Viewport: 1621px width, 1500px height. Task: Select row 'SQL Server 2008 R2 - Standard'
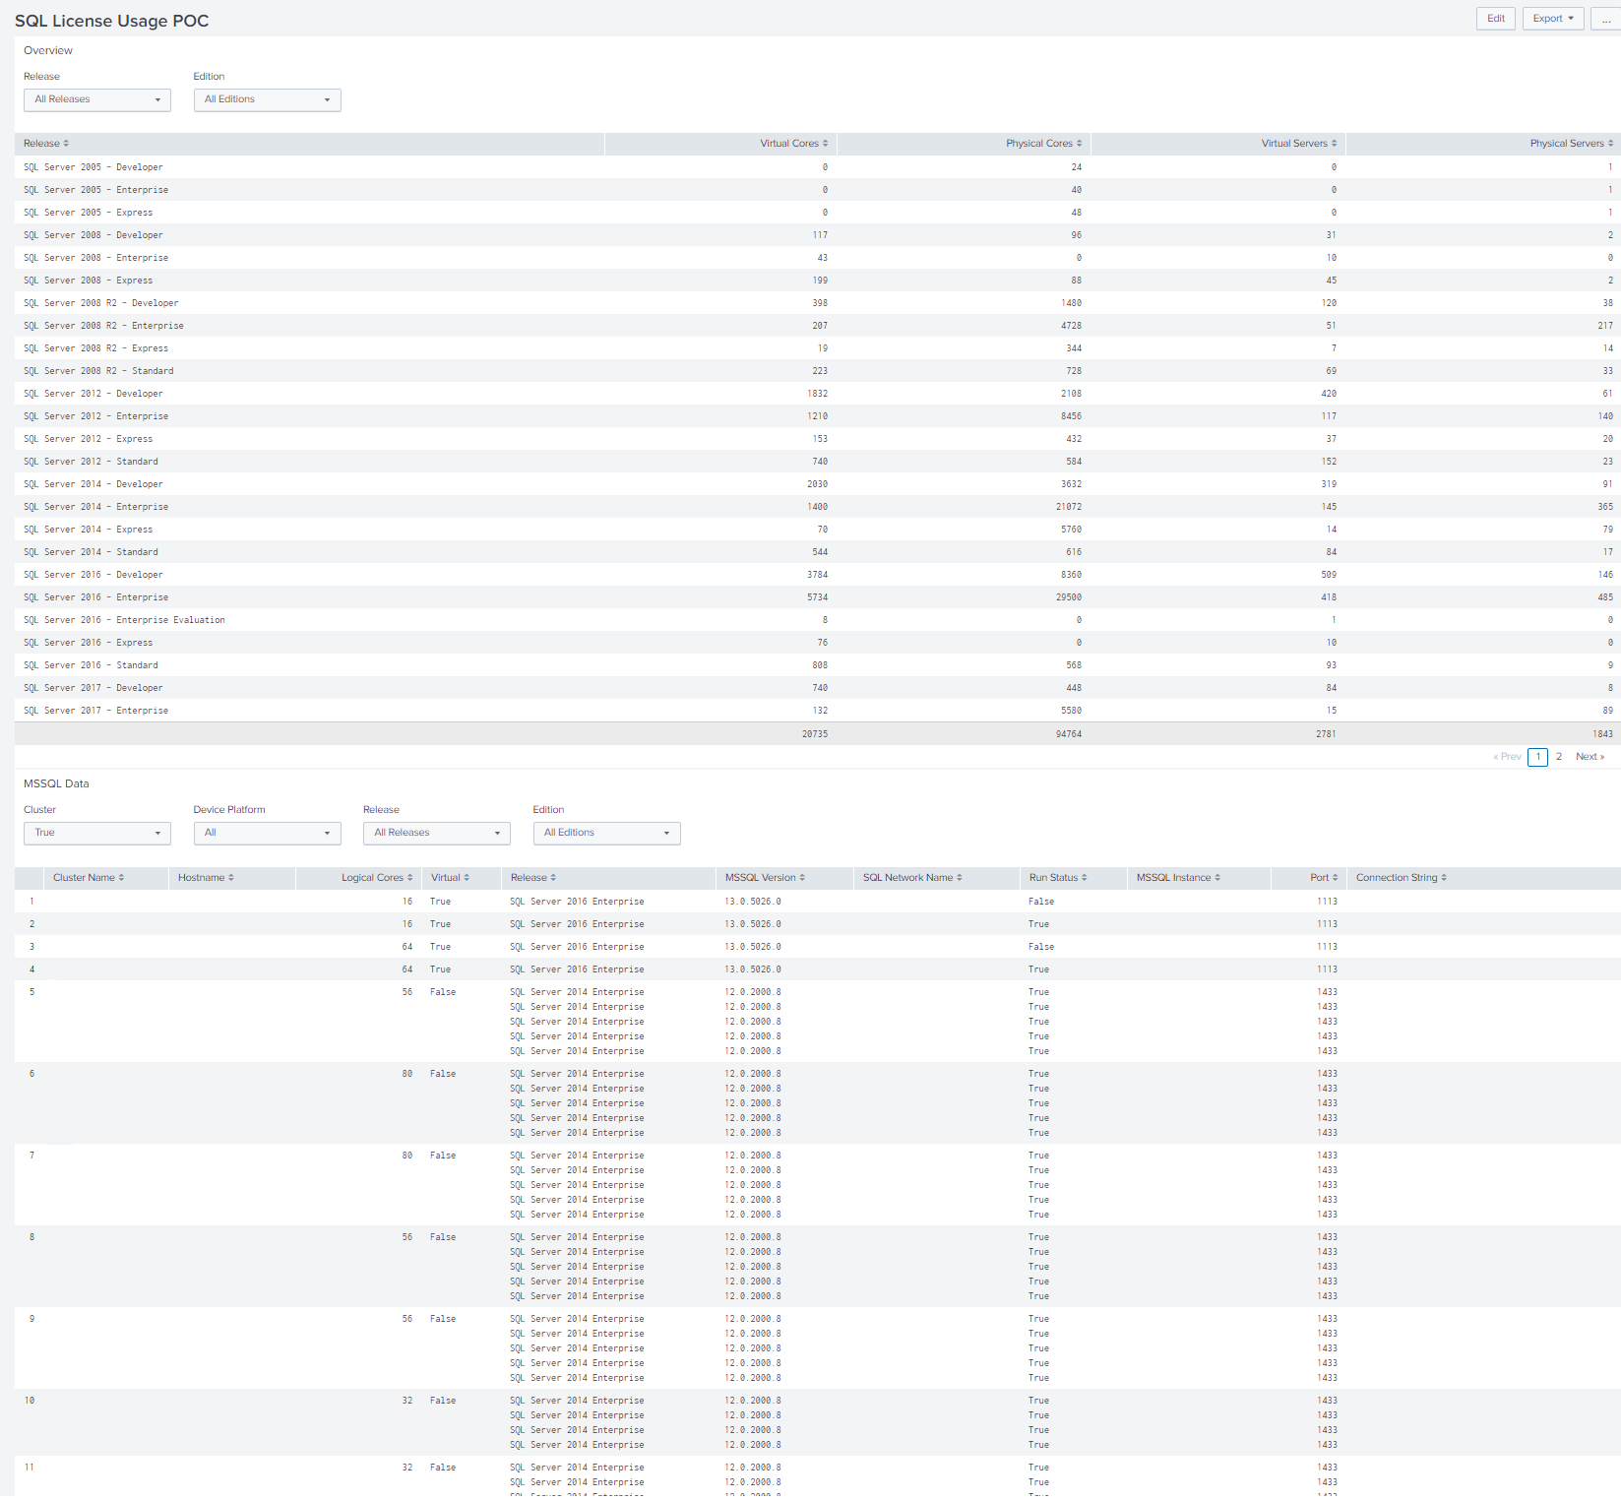click(818, 371)
